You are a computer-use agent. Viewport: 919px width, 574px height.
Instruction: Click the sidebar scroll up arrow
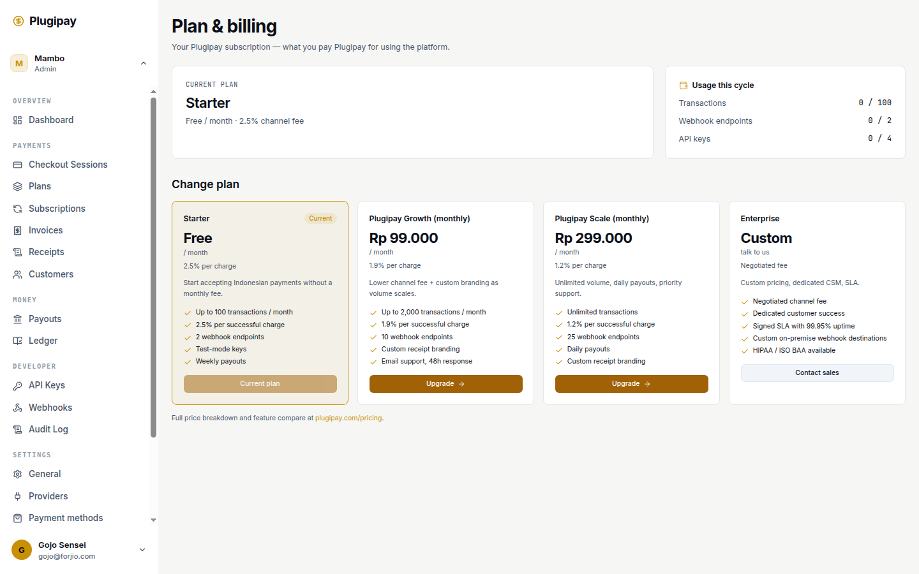[153, 92]
